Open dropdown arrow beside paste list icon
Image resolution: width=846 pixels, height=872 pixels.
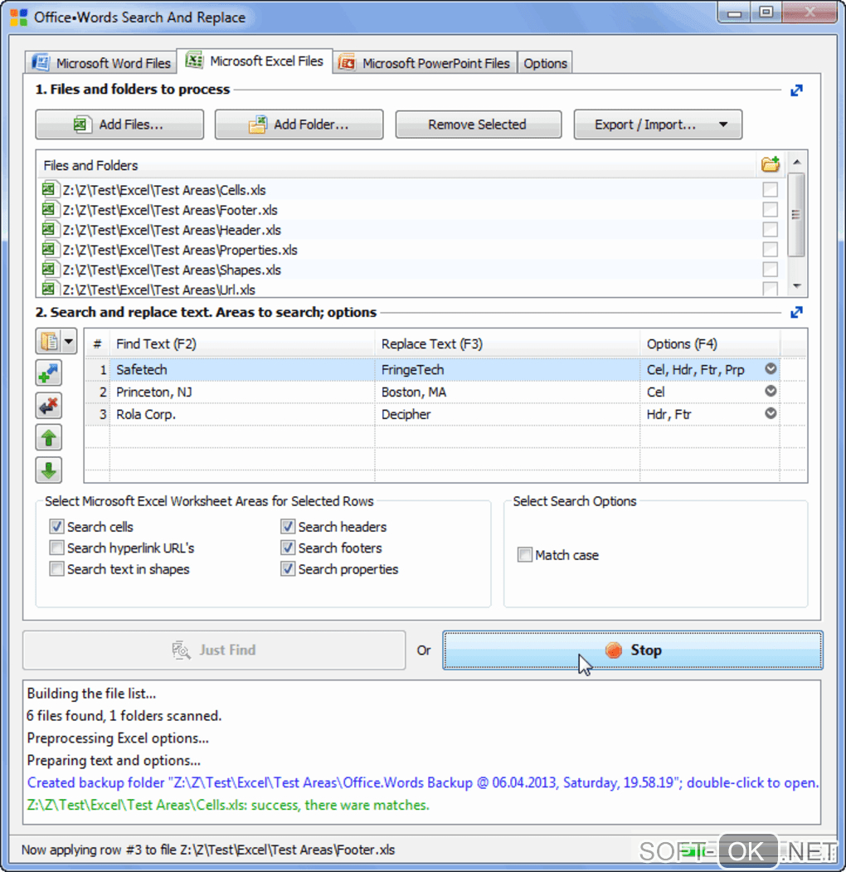click(x=69, y=341)
